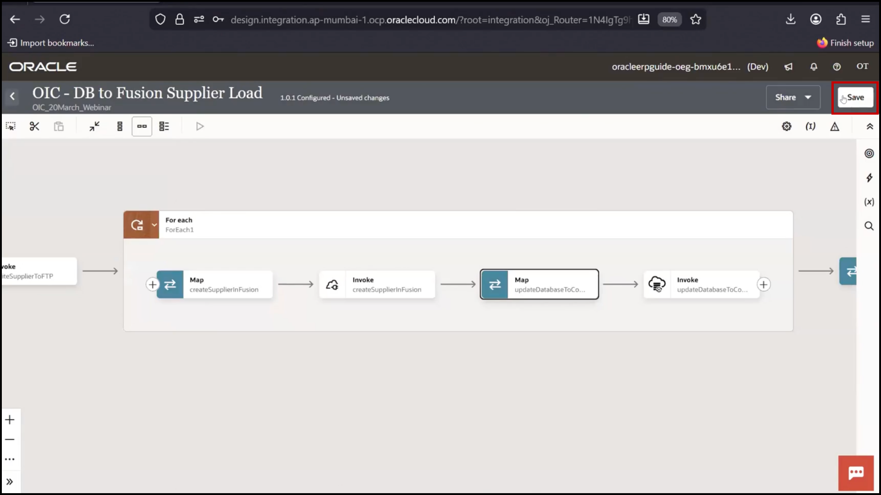Screen dimensions: 881x495
Task: Click the integration title OIC - DB to Fusion Supplier Load
Action: [147, 93]
